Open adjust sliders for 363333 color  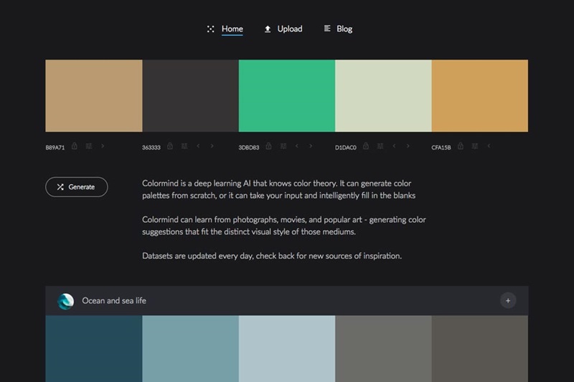click(x=184, y=146)
